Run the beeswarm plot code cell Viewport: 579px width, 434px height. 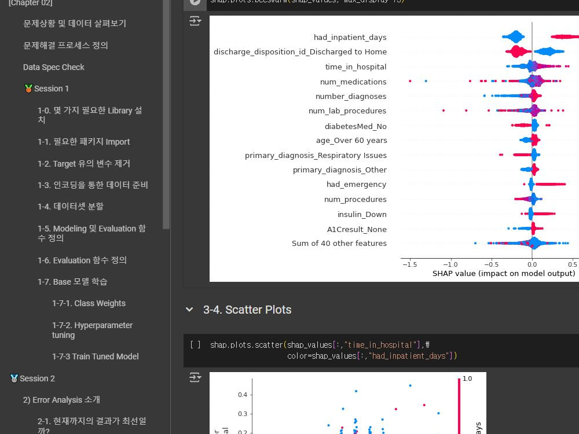coord(195,2)
